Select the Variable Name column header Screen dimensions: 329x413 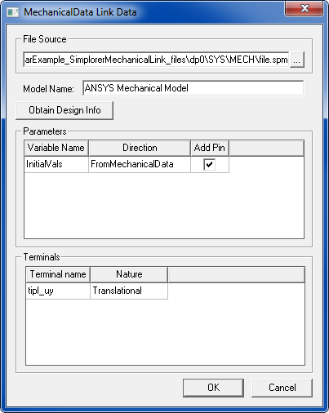[56, 148]
